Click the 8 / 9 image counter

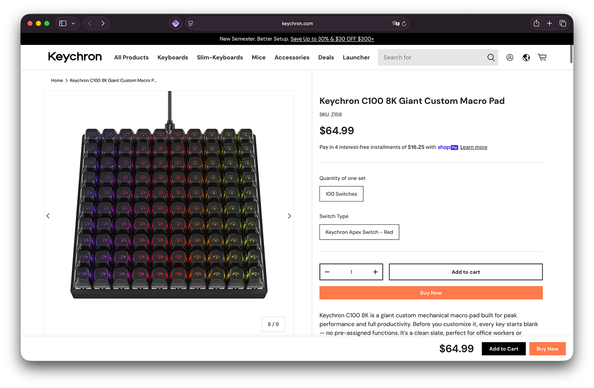[273, 324]
